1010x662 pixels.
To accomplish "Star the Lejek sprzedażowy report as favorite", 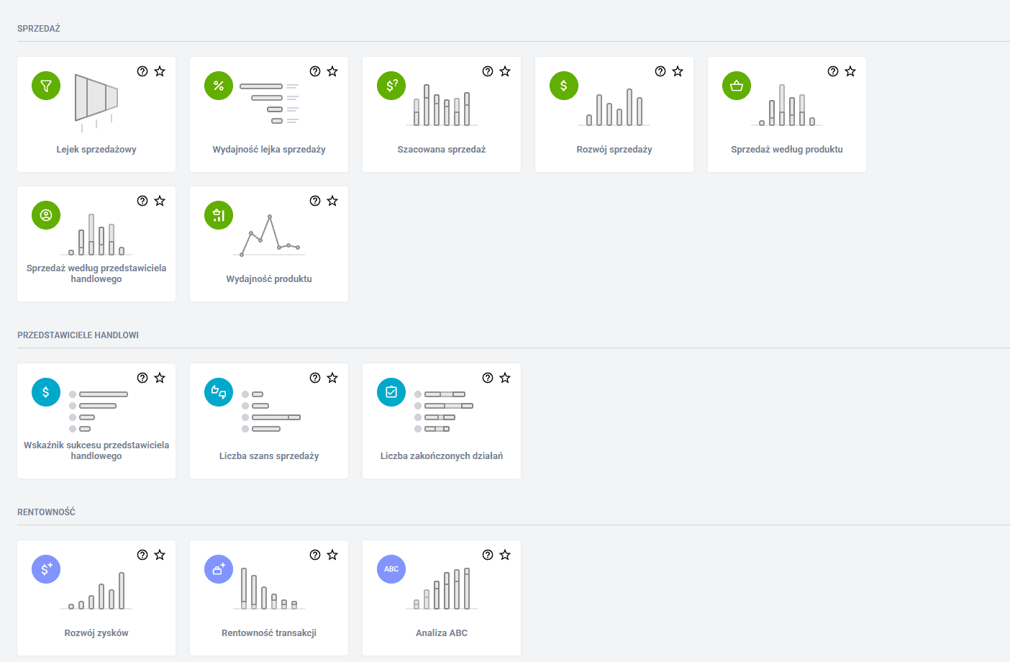I will [x=160, y=71].
